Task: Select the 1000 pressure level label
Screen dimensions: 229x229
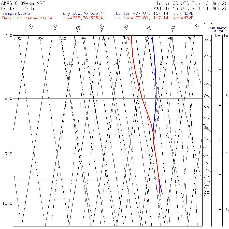Action: tap(7, 203)
